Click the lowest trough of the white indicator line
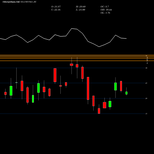The width and height of the screenshot is (154, 154). 99,47
